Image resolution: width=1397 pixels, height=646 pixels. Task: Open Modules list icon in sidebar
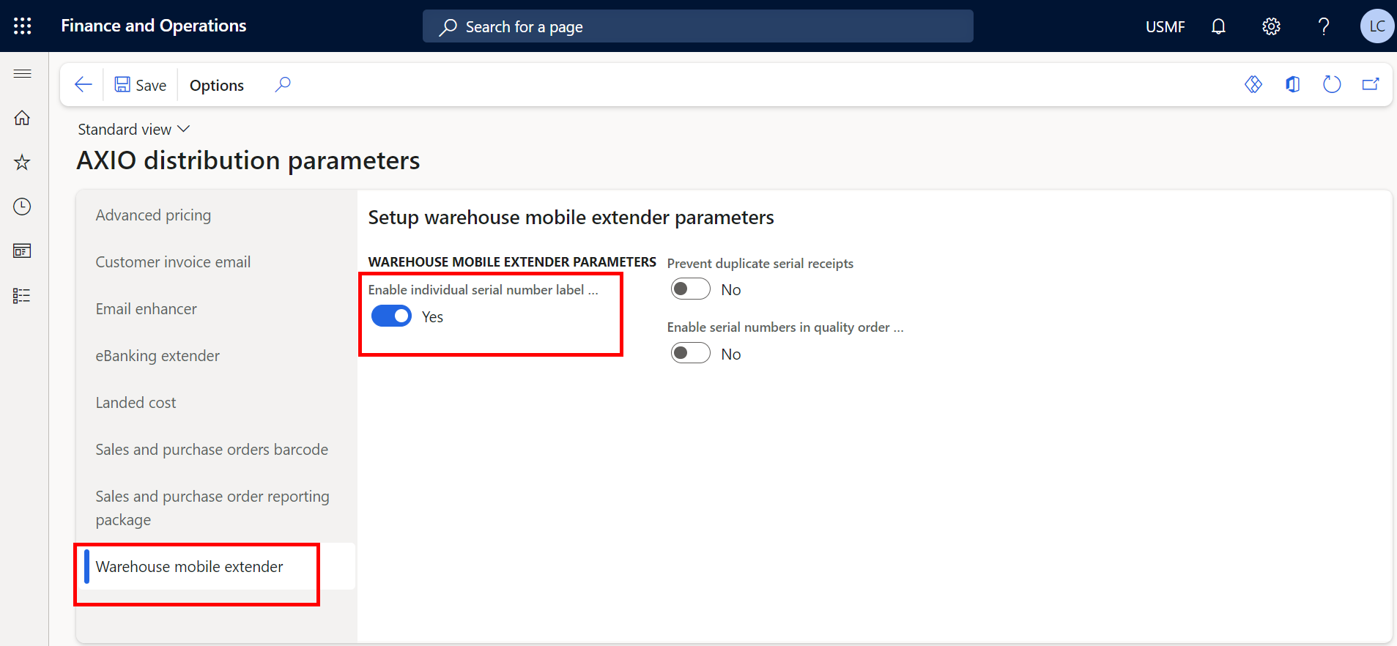23,296
